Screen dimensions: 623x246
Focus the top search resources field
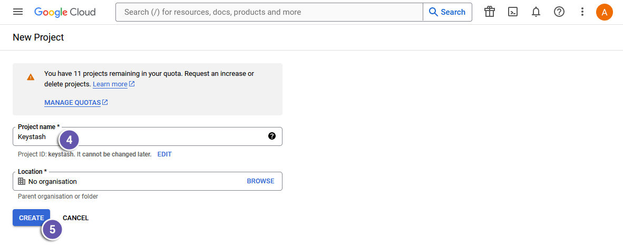pyautogui.click(x=269, y=12)
